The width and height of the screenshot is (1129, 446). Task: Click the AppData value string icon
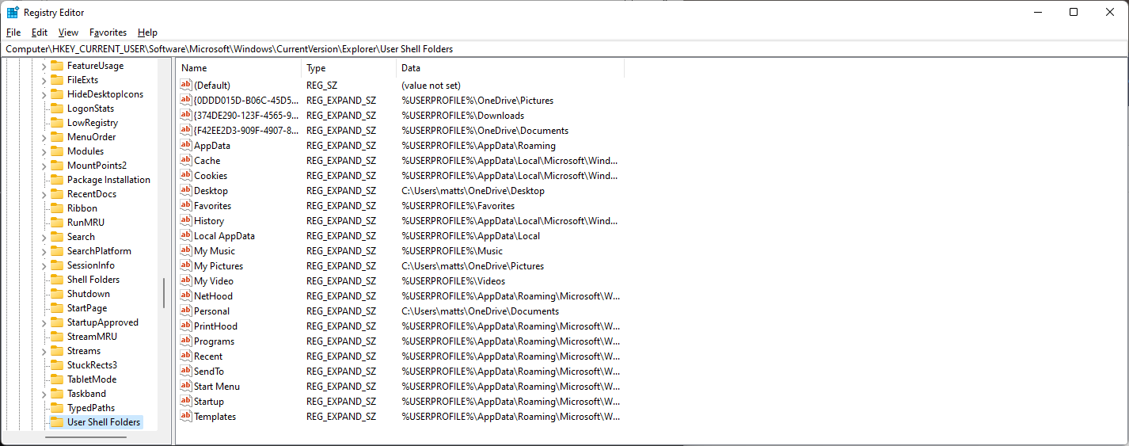(x=186, y=145)
